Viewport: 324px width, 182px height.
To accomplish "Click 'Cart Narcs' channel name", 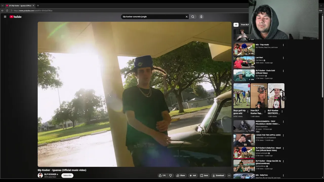I will [x=259, y=60].
